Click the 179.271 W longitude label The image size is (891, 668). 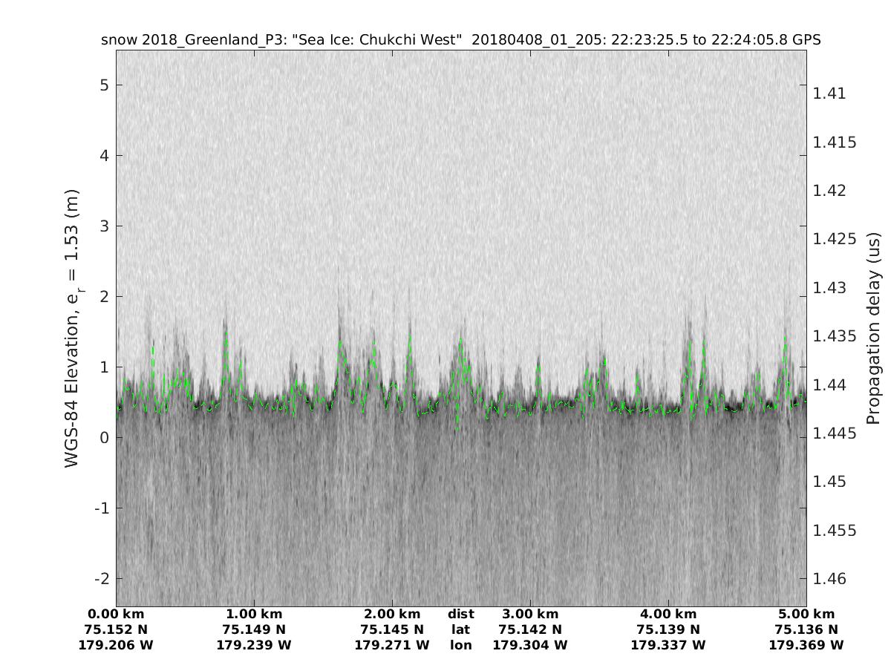[392, 645]
